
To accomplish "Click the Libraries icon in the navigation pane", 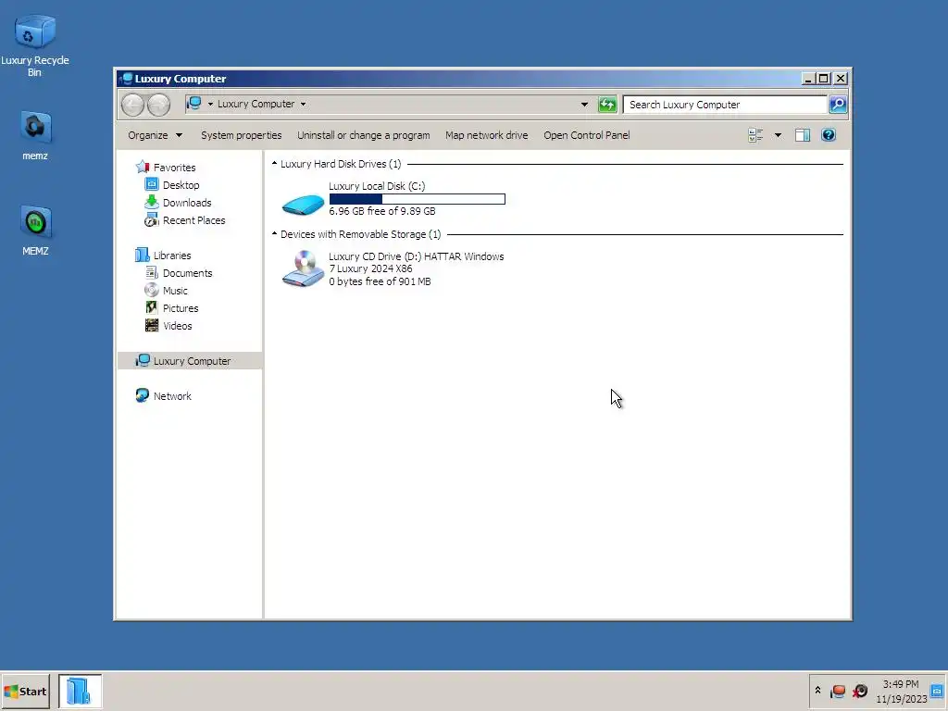I will 142,256.
